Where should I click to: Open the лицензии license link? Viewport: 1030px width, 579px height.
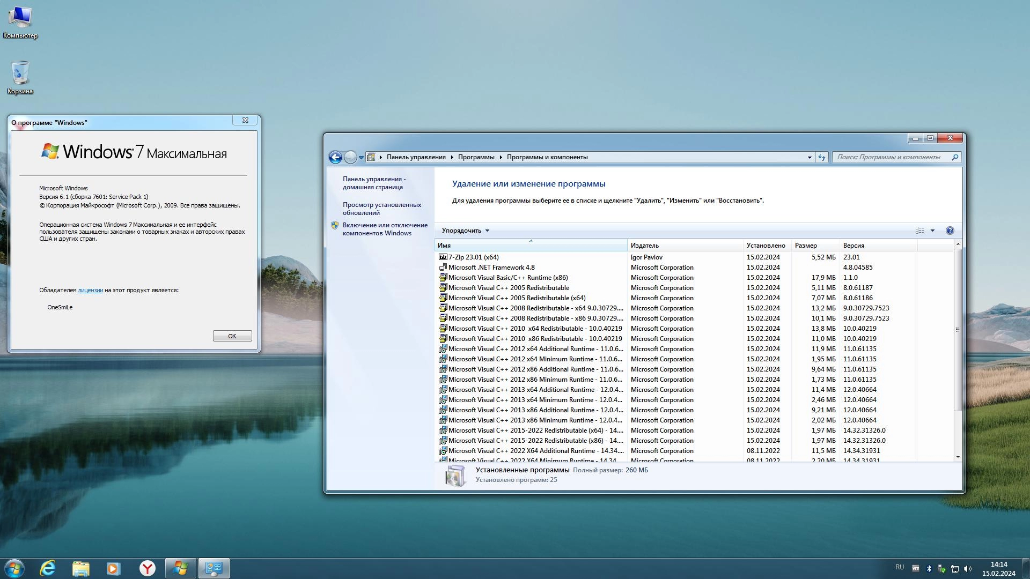coord(90,290)
